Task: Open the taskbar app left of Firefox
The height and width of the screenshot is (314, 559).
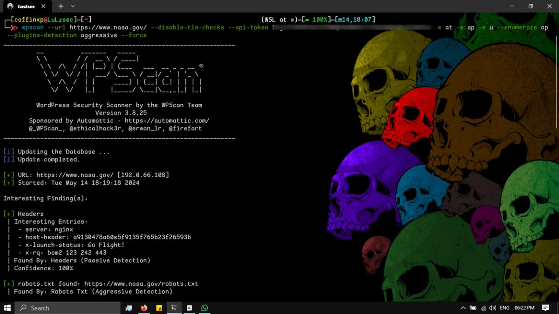Action: coord(129,308)
